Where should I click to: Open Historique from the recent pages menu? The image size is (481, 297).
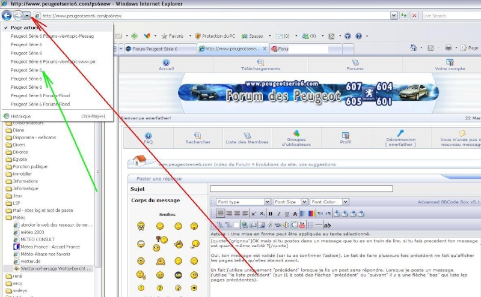click(x=21, y=116)
